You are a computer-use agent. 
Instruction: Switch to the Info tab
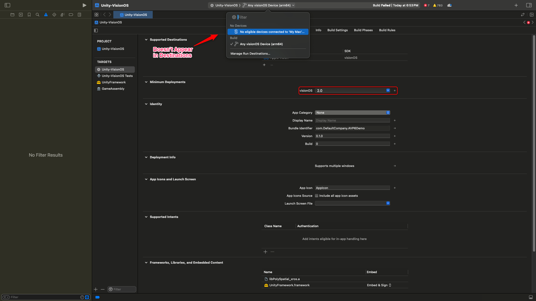pos(319,30)
